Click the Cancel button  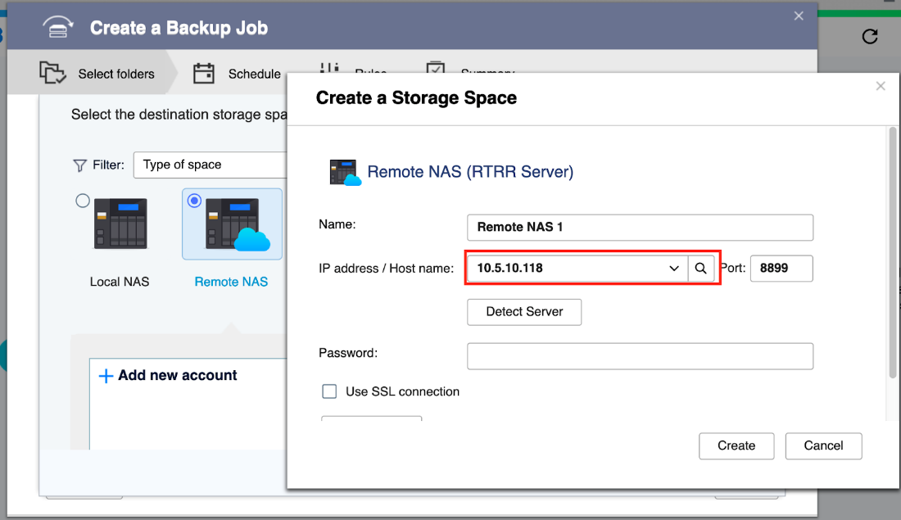coord(823,445)
